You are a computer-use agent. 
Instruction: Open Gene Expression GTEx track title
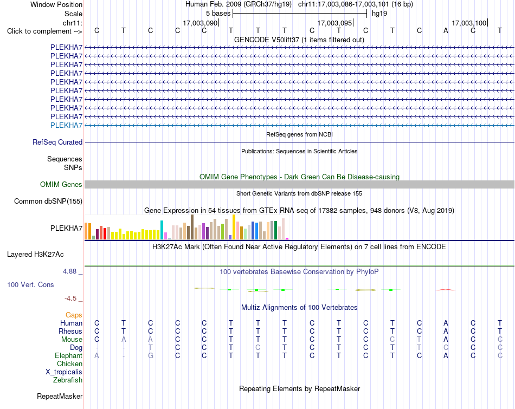299,210
